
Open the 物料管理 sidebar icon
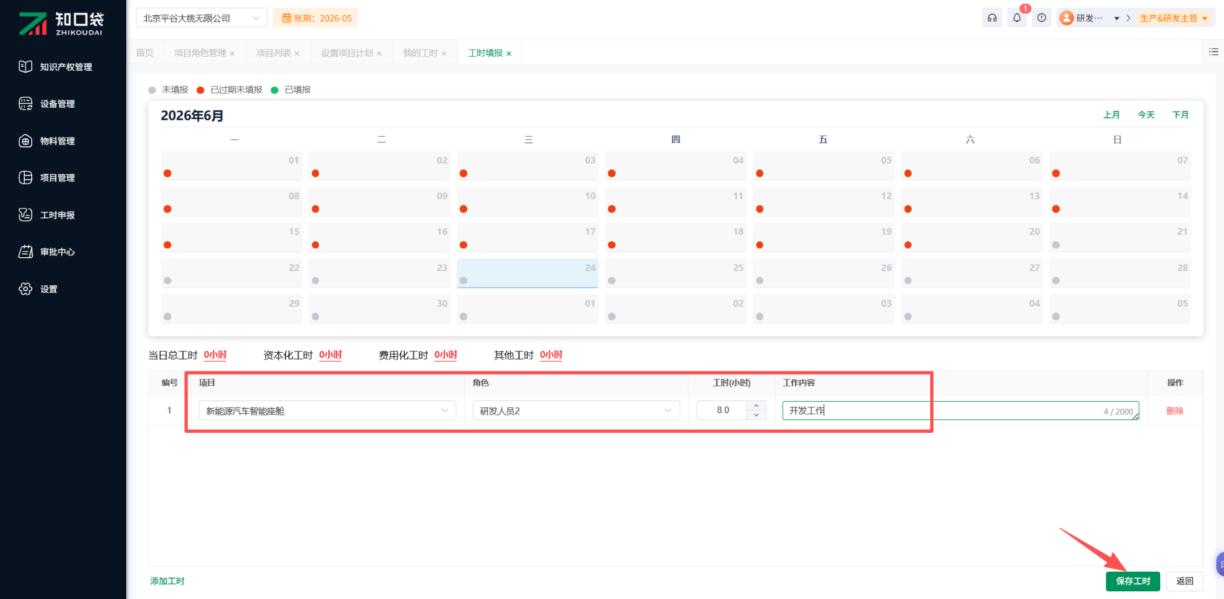[25, 141]
